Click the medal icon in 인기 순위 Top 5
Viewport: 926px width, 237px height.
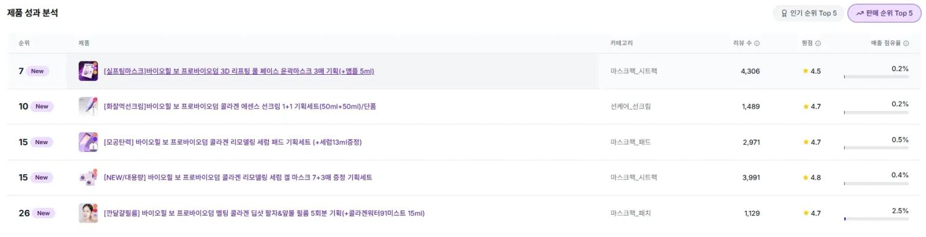tap(784, 13)
